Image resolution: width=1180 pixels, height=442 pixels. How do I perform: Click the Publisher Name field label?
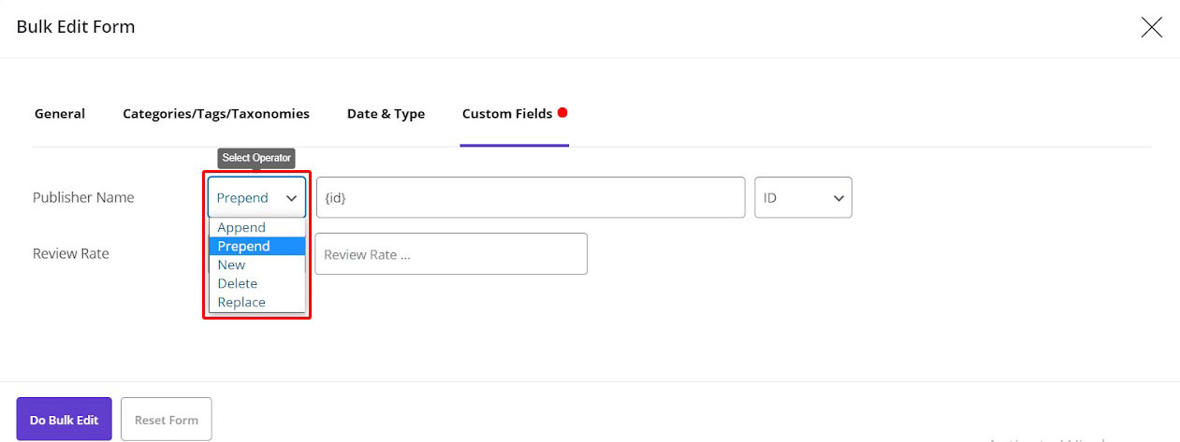click(83, 198)
